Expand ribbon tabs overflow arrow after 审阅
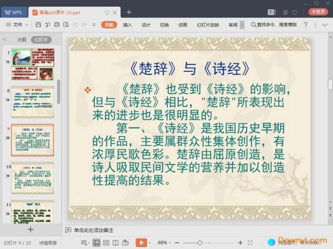 pyautogui.click(x=242, y=25)
